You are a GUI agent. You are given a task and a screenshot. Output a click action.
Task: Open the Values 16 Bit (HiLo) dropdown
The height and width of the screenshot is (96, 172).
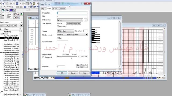click(65, 31)
